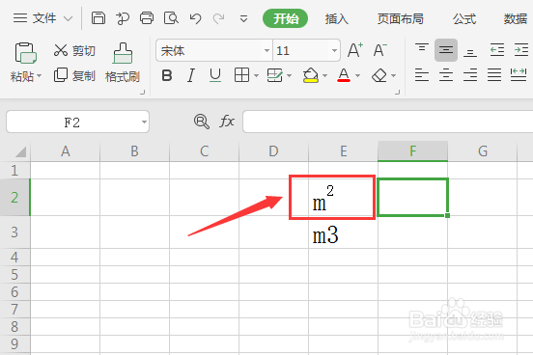Screen dimensions: 533x355
Task: Activate the 格式刷 format painter
Action: (123, 63)
